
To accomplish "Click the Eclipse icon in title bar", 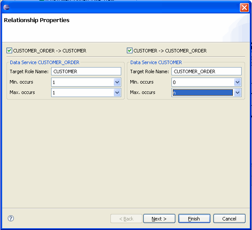I will [x=6, y=7].
